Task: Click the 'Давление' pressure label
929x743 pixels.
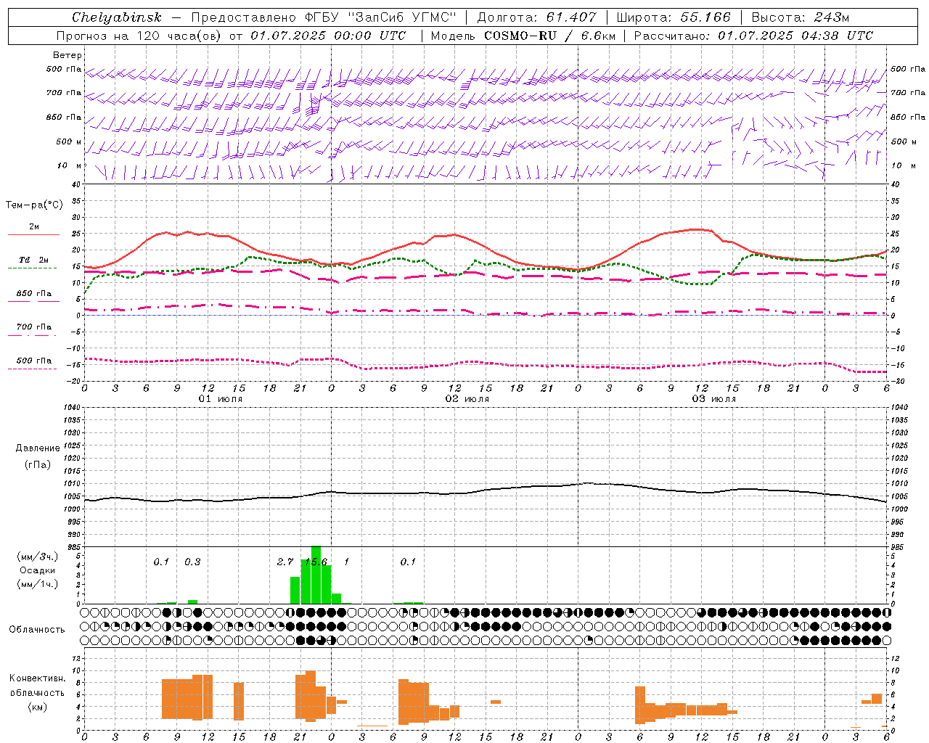Action: tap(38, 448)
